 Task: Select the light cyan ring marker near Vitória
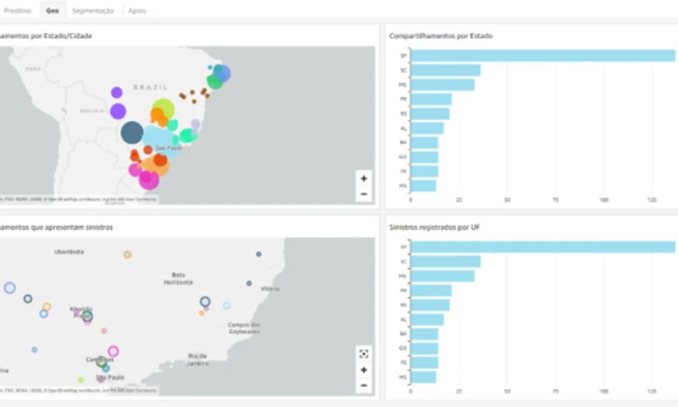(226, 306)
